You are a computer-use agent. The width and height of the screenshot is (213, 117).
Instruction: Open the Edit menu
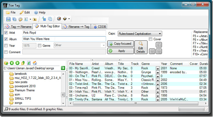click(25, 12)
